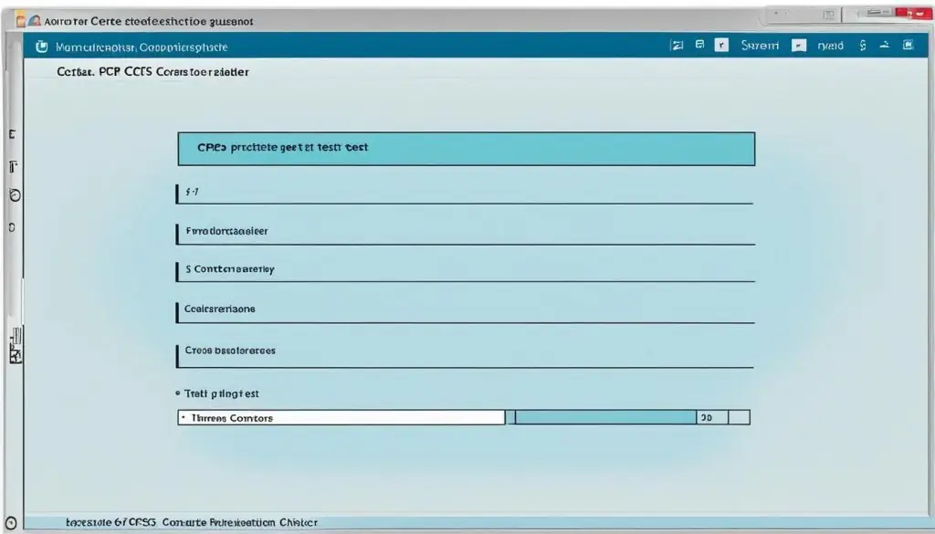The height and width of the screenshot is (534, 935).
Task: Click the circle icon at bottom-left status bar
Action: 11,522
